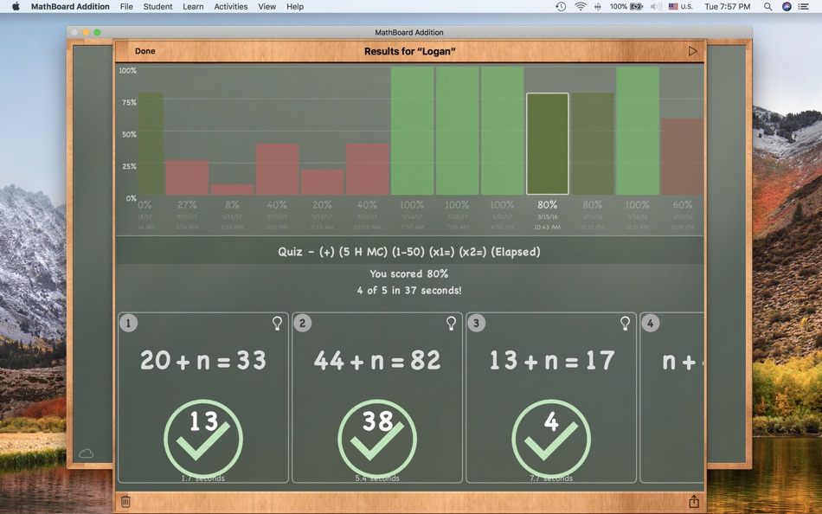Click the equation 13 + n = 17
The width and height of the screenshot is (822, 514).
551,360
